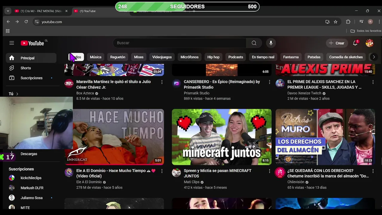Open options for Alexis Sanchez video
This screenshot has width=382, height=215.
373,82
